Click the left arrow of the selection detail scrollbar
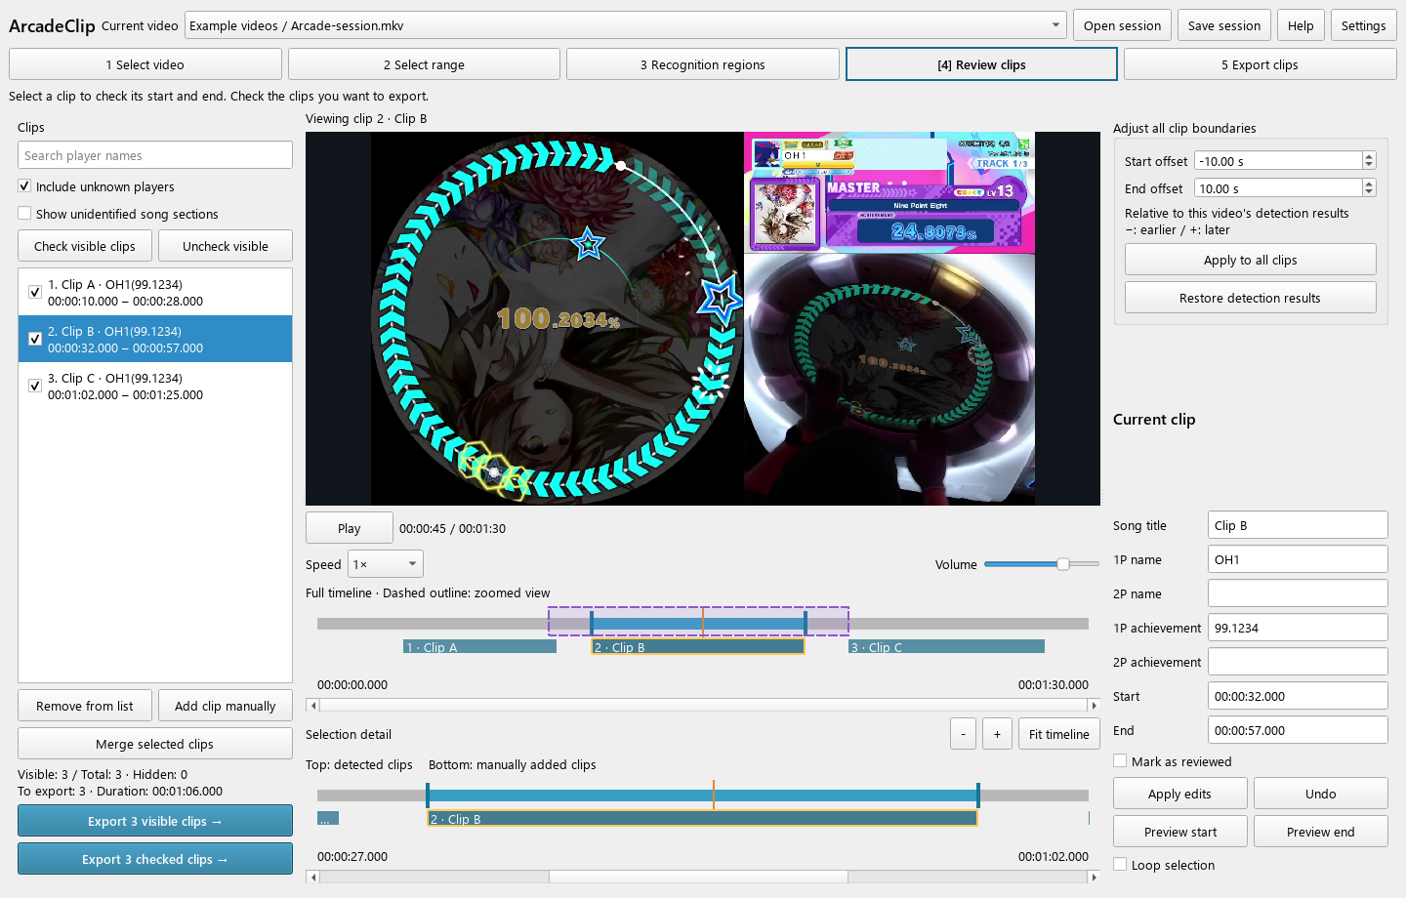The image size is (1406, 898). pos(312,877)
